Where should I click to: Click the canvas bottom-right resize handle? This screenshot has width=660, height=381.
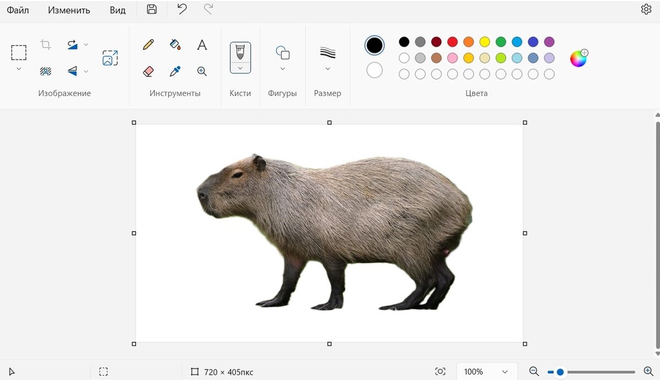525,344
